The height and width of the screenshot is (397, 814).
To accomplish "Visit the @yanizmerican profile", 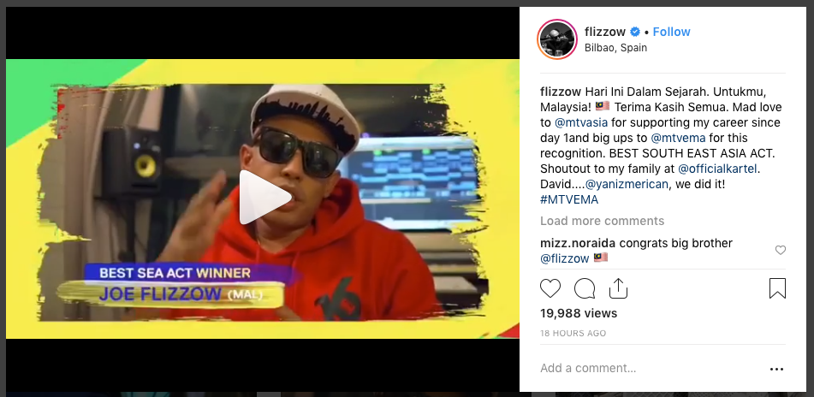I will (x=627, y=184).
